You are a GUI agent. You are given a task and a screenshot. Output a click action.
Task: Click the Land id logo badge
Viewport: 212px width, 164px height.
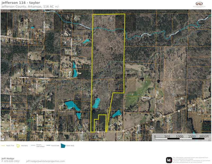click(x=169, y=160)
